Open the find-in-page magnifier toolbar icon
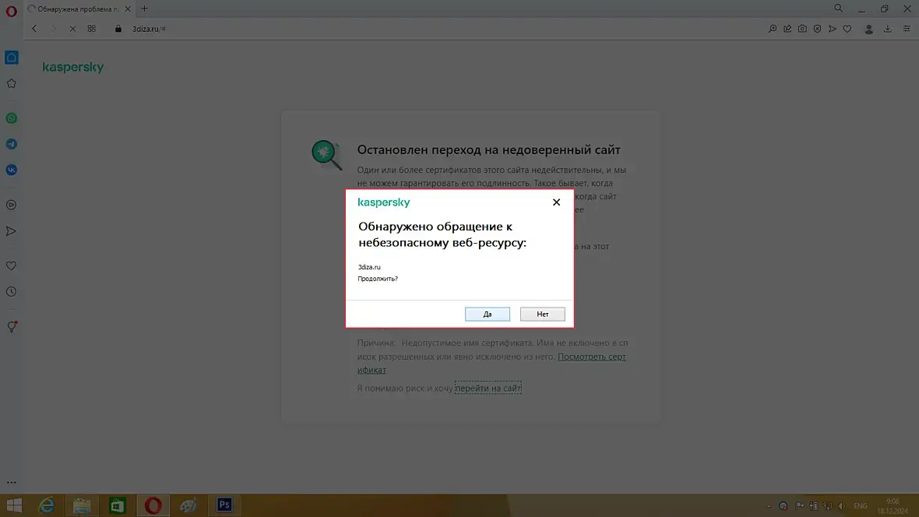This screenshot has width=919, height=517. 773,29
